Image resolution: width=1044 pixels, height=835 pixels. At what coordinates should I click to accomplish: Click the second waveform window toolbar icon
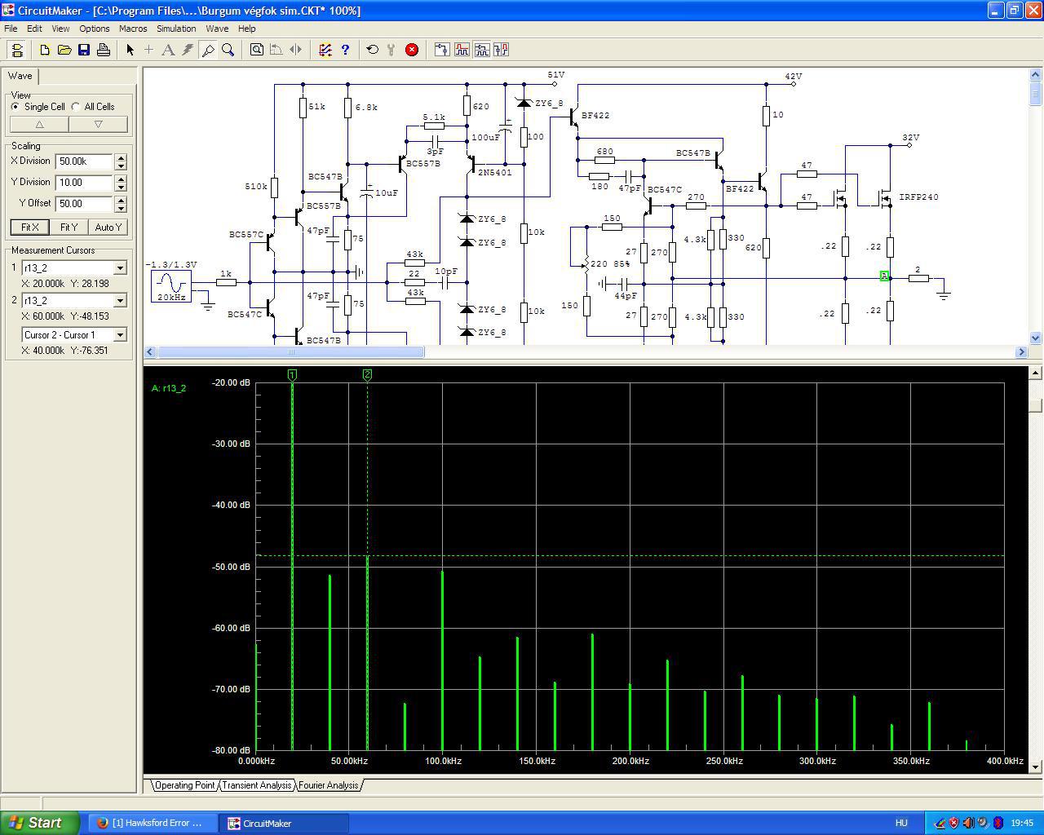(x=482, y=50)
